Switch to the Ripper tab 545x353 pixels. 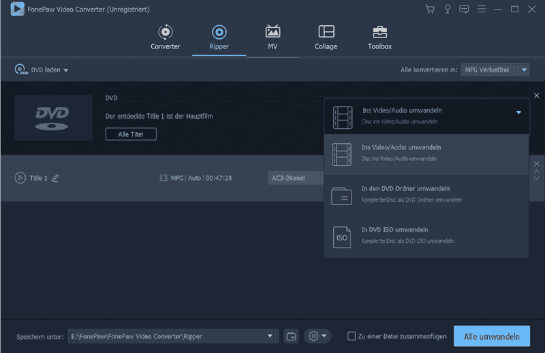point(219,37)
